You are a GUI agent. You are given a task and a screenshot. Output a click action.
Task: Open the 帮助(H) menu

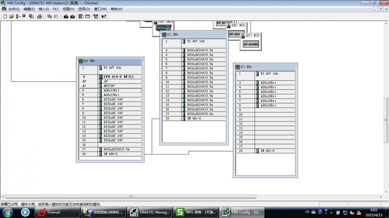116,9
